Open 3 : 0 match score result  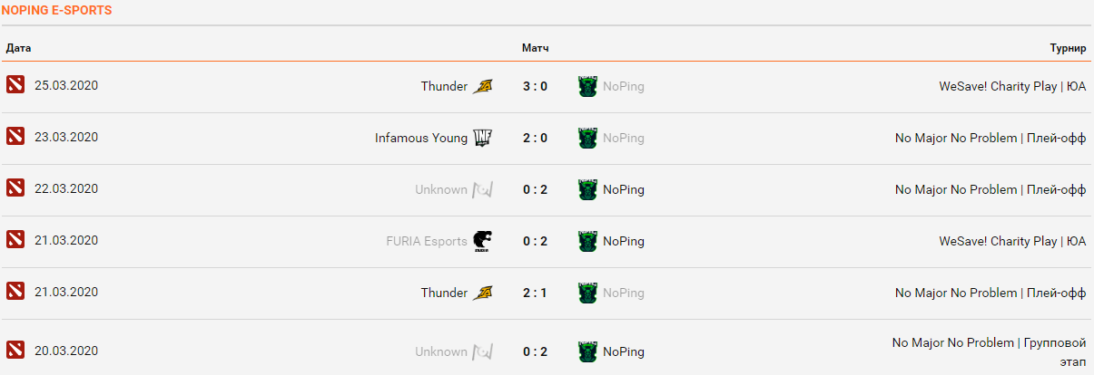(x=535, y=86)
